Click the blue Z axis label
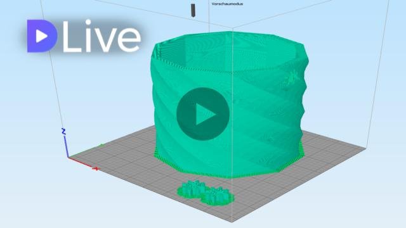This screenshot has width=406, height=228. 63,131
